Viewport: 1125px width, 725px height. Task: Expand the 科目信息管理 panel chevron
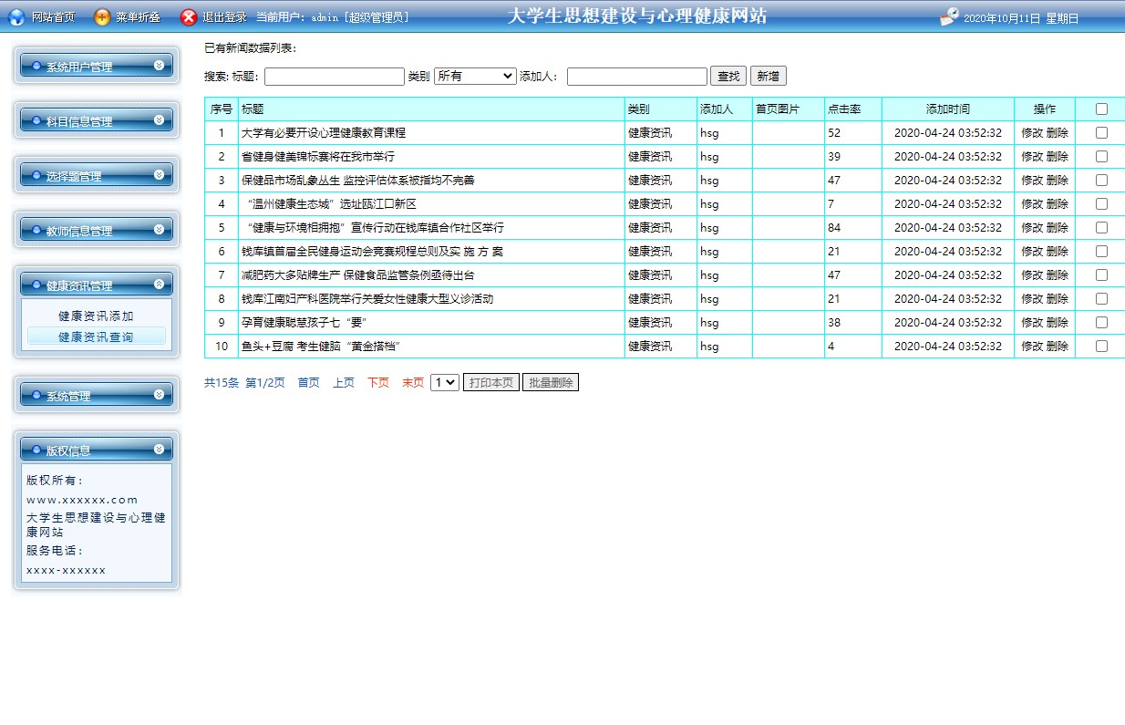click(x=159, y=119)
